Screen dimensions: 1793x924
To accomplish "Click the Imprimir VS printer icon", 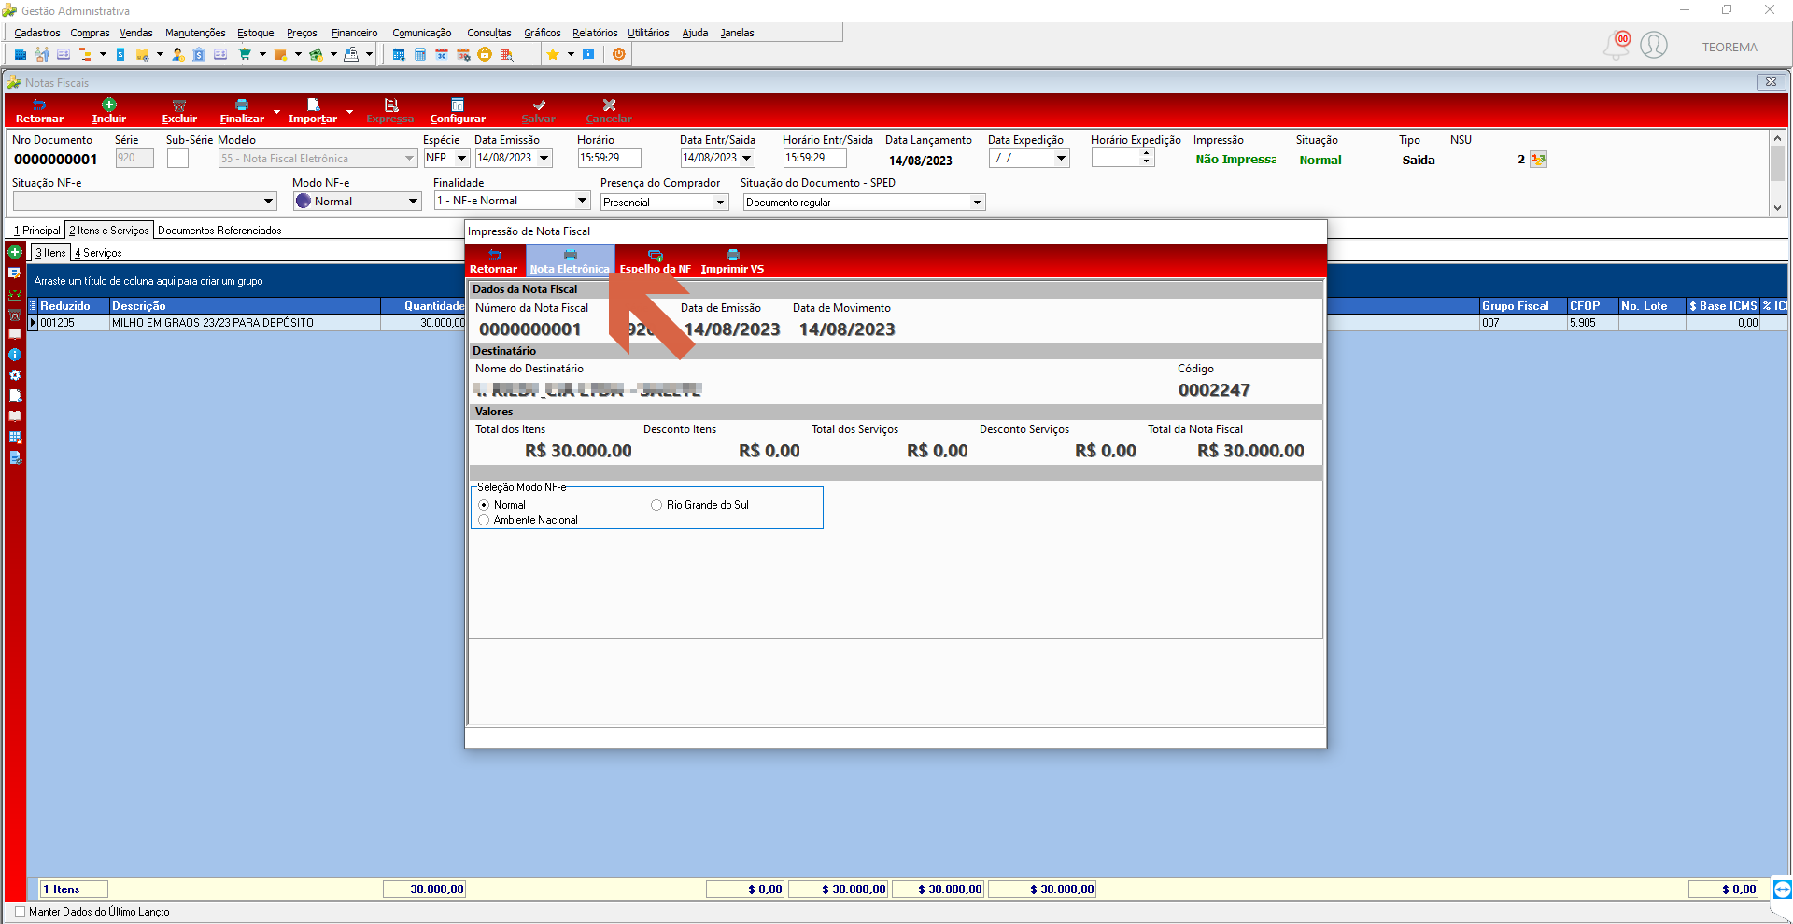I will [x=733, y=255].
